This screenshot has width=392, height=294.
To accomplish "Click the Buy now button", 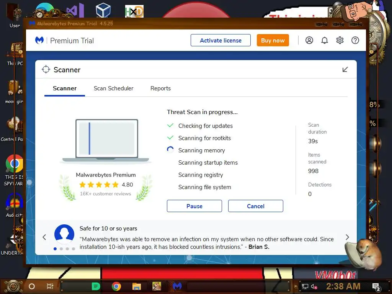I will (273, 40).
